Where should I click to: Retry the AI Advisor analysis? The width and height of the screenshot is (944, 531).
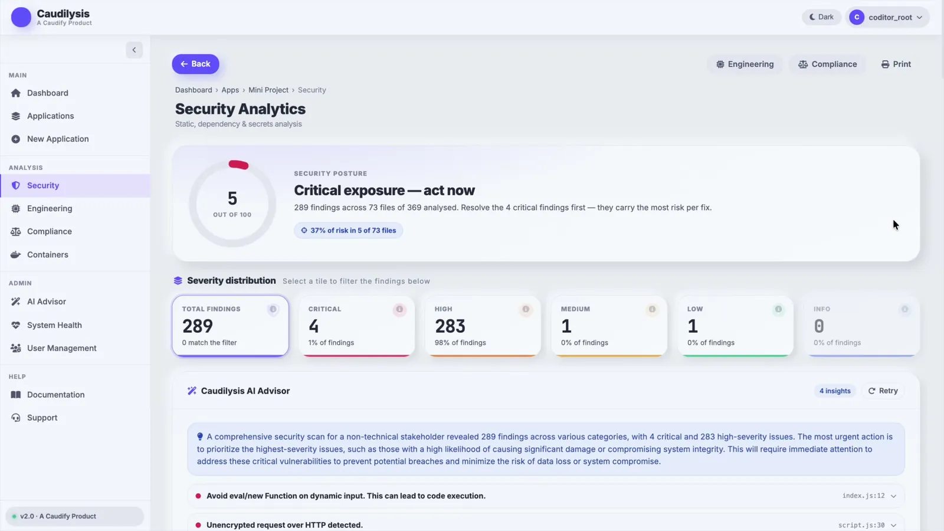click(x=883, y=391)
